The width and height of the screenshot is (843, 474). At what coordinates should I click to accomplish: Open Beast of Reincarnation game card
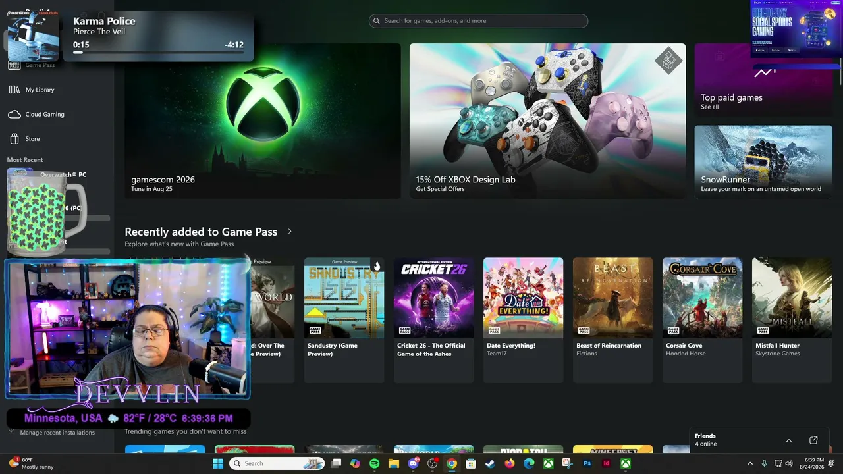pos(612,320)
